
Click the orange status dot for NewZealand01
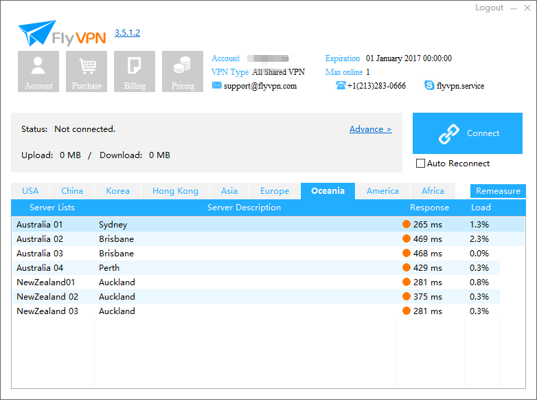(x=407, y=282)
